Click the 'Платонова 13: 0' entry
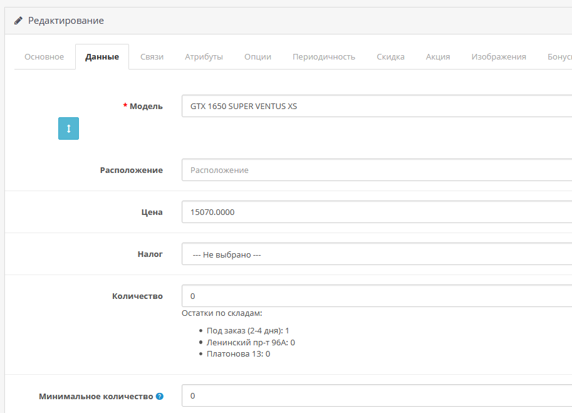 pyautogui.click(x=238, y=354)
